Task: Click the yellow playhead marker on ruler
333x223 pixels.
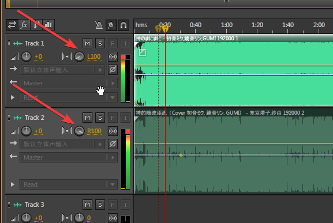Action: pyautogui.click(x=165, y=29)
